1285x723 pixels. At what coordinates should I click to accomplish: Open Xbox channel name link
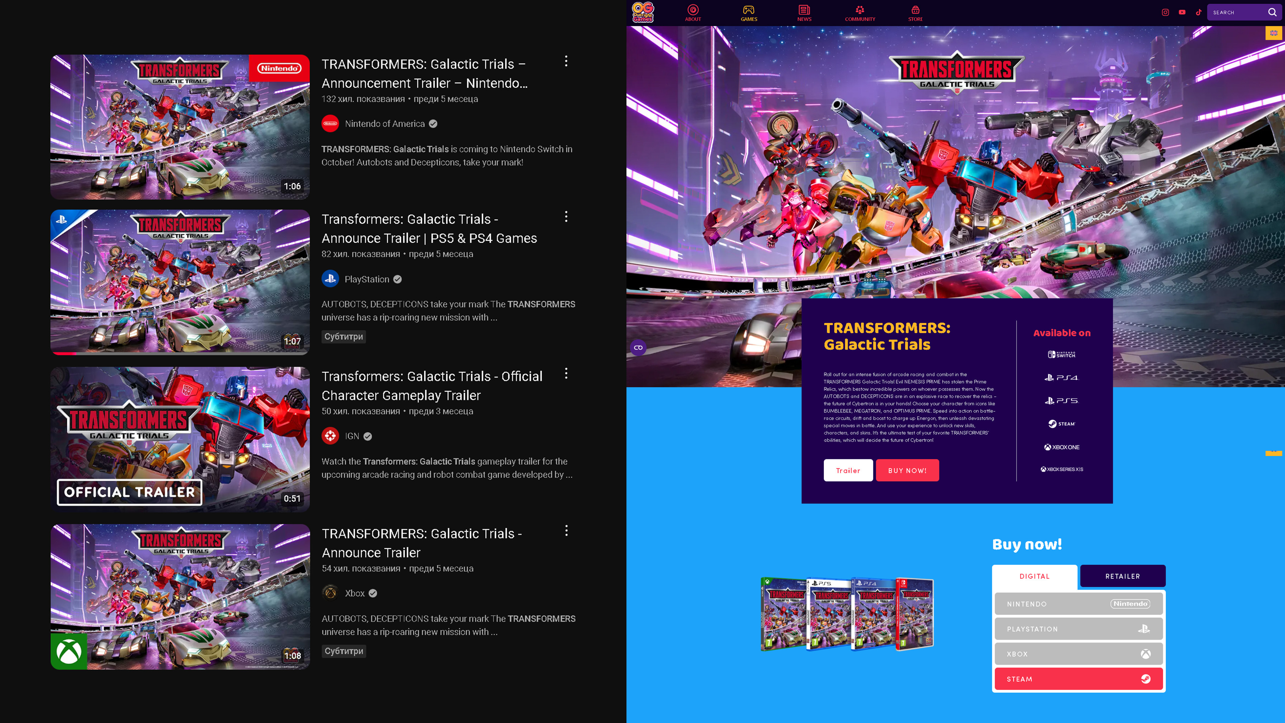(x=355, y=593)
